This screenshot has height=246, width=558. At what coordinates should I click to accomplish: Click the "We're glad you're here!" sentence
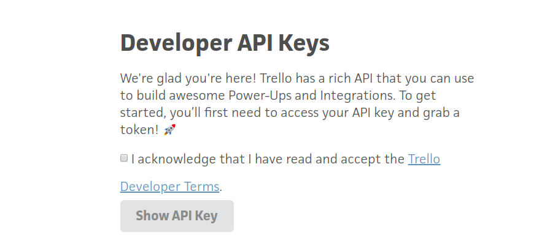point(188,79)
